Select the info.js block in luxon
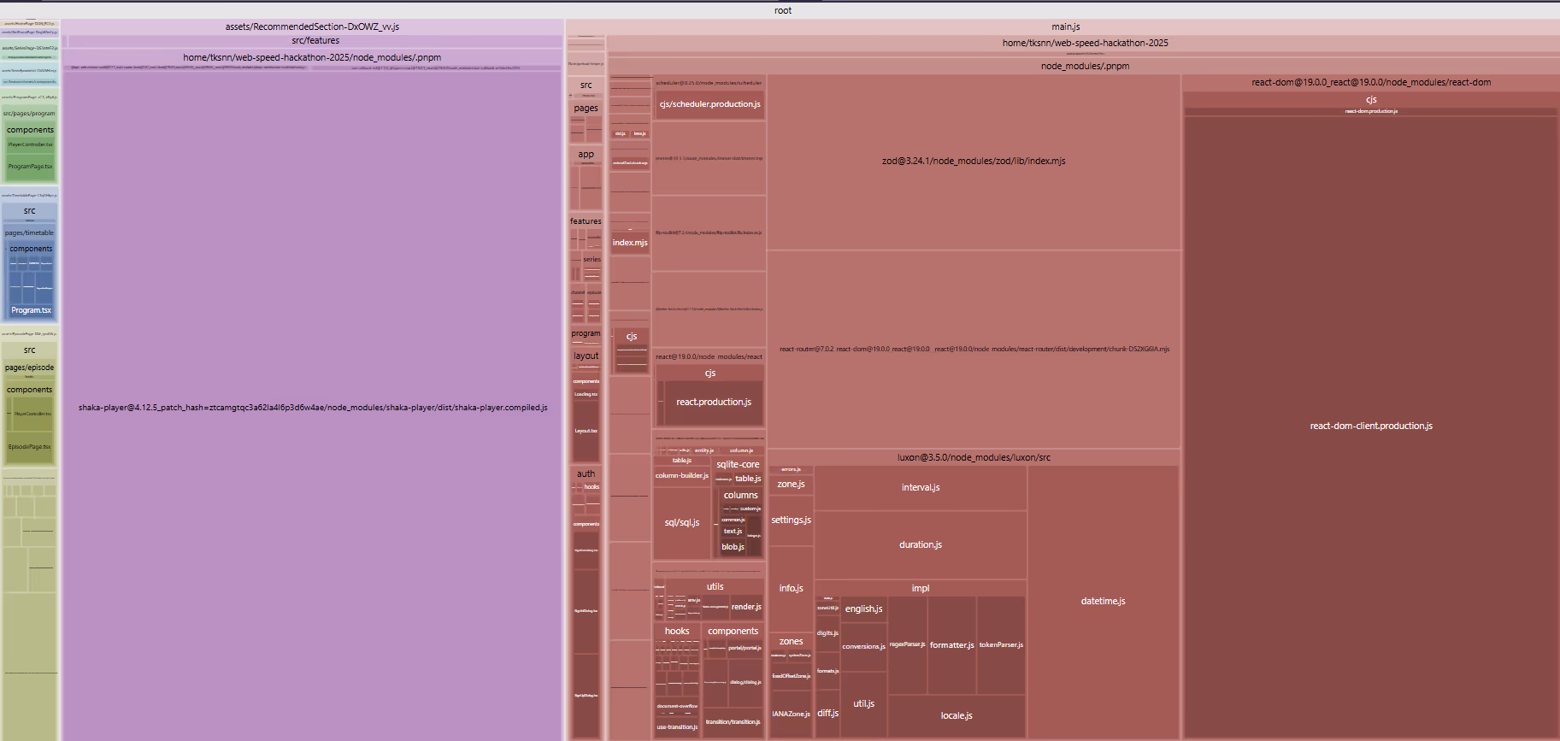The height and width of the screenshot is (741, 1560). tap(791, 588)
